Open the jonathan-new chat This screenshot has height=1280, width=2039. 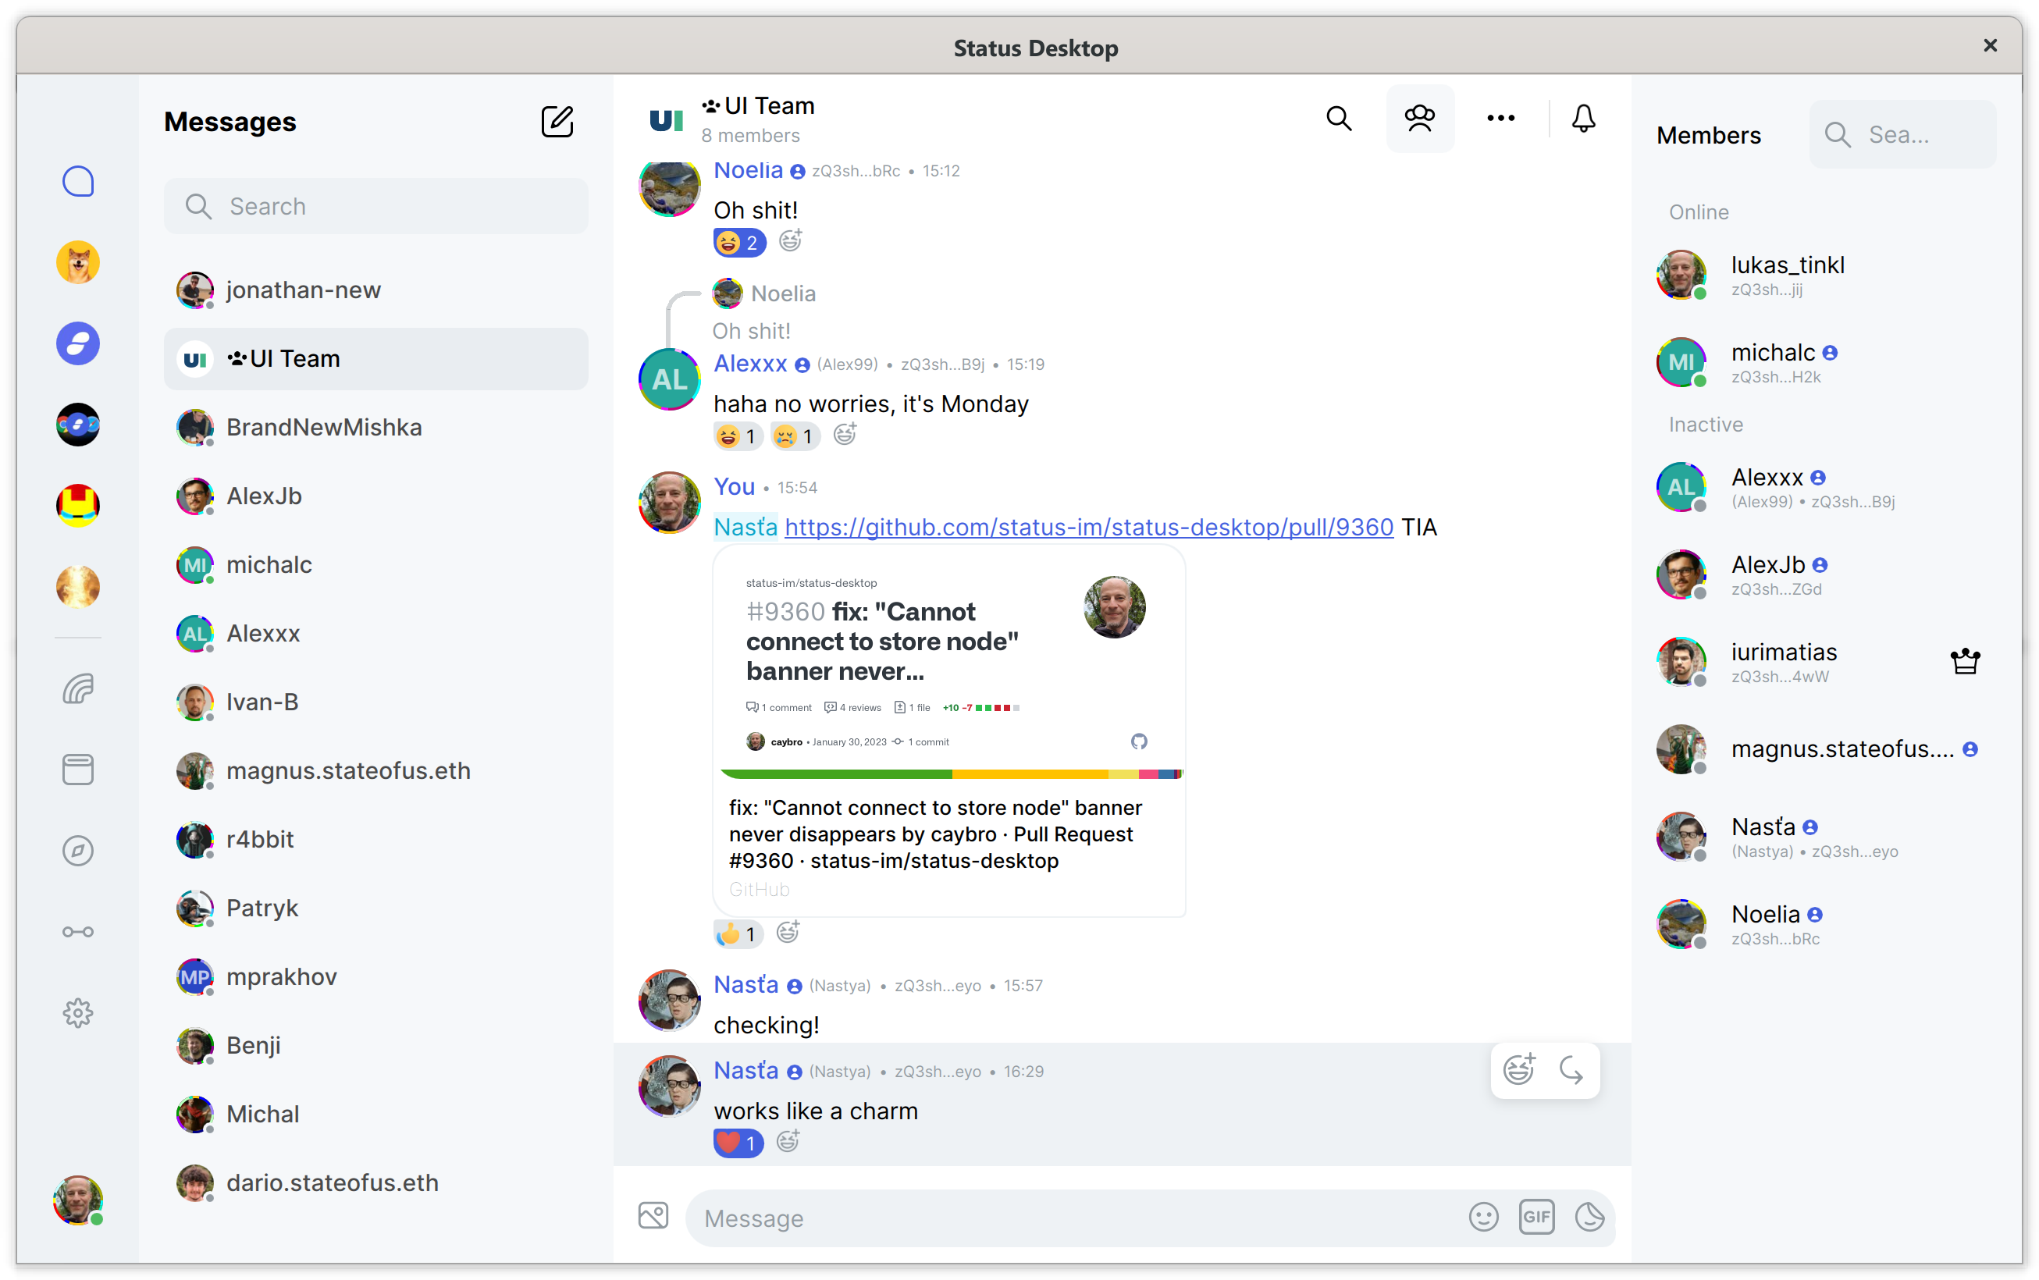point(303,290)
